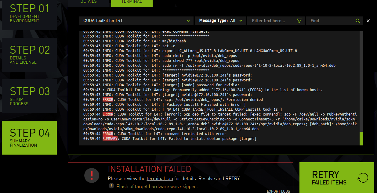Click the red installation failed exclamation icon
The width and height of the screenshot is (377, 193).
pyautogui.click(x=92, y=175)
